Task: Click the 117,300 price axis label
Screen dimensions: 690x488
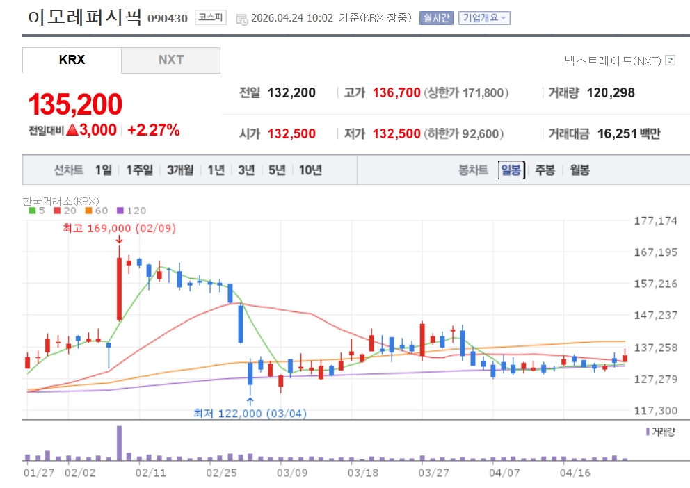Action: 655,411
